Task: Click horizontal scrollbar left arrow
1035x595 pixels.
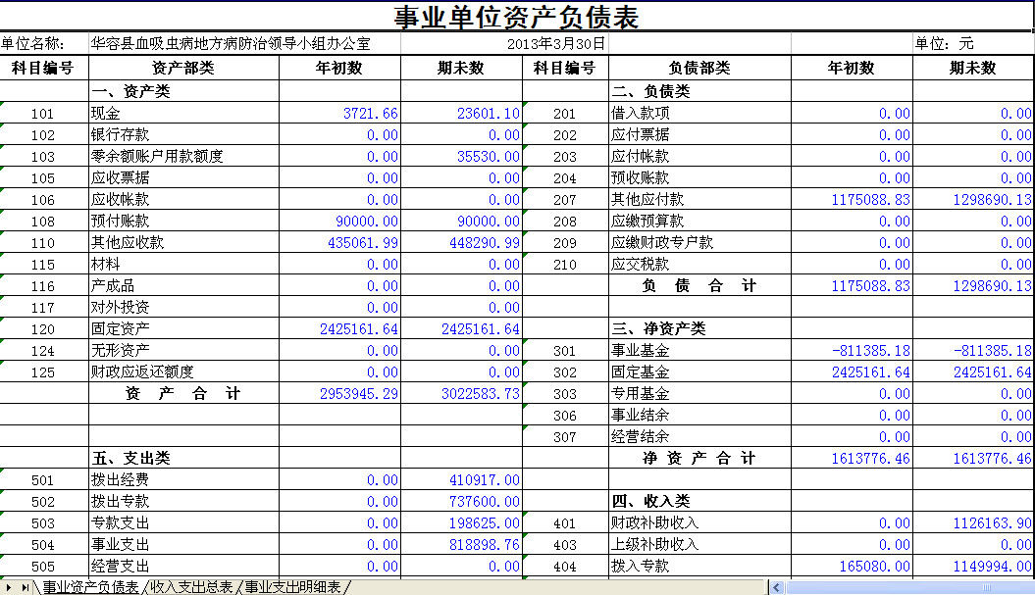Action: tap(777, 587)
